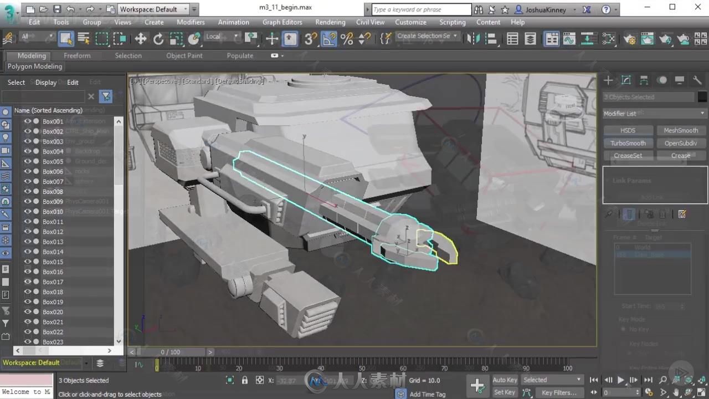Open Curve Editor icon
Screen dimensions: 709x399
[x=569, y=38]
